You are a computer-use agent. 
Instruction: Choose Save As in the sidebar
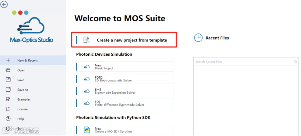coord(33,89)
